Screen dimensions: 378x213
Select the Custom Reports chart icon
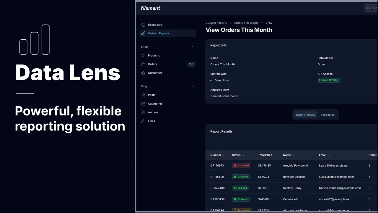tap(143, 33)
